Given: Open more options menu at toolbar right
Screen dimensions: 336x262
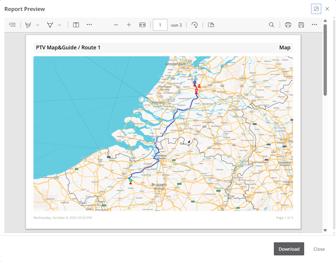Looking at the screenshot, I should [314, 25].
